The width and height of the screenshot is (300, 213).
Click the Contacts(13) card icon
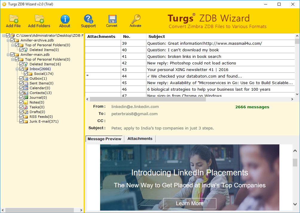(x=26, y=93)
